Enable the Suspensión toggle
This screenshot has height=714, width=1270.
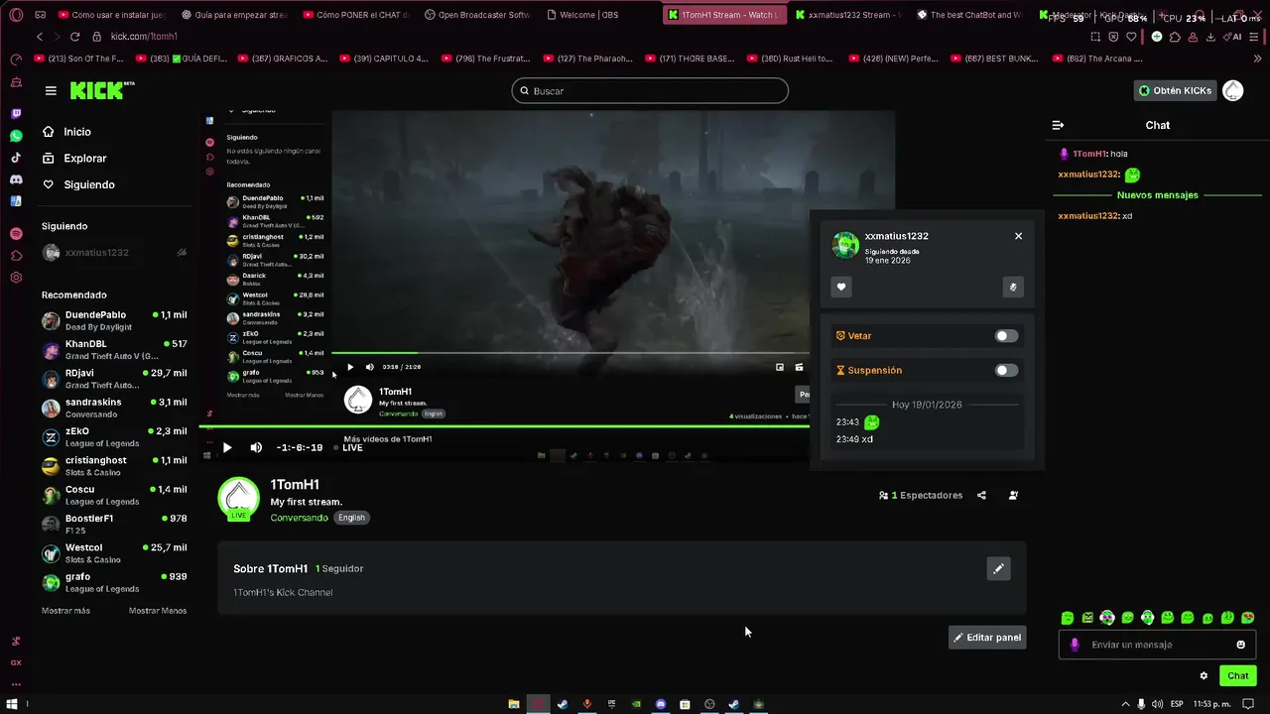pos(1006,371)
